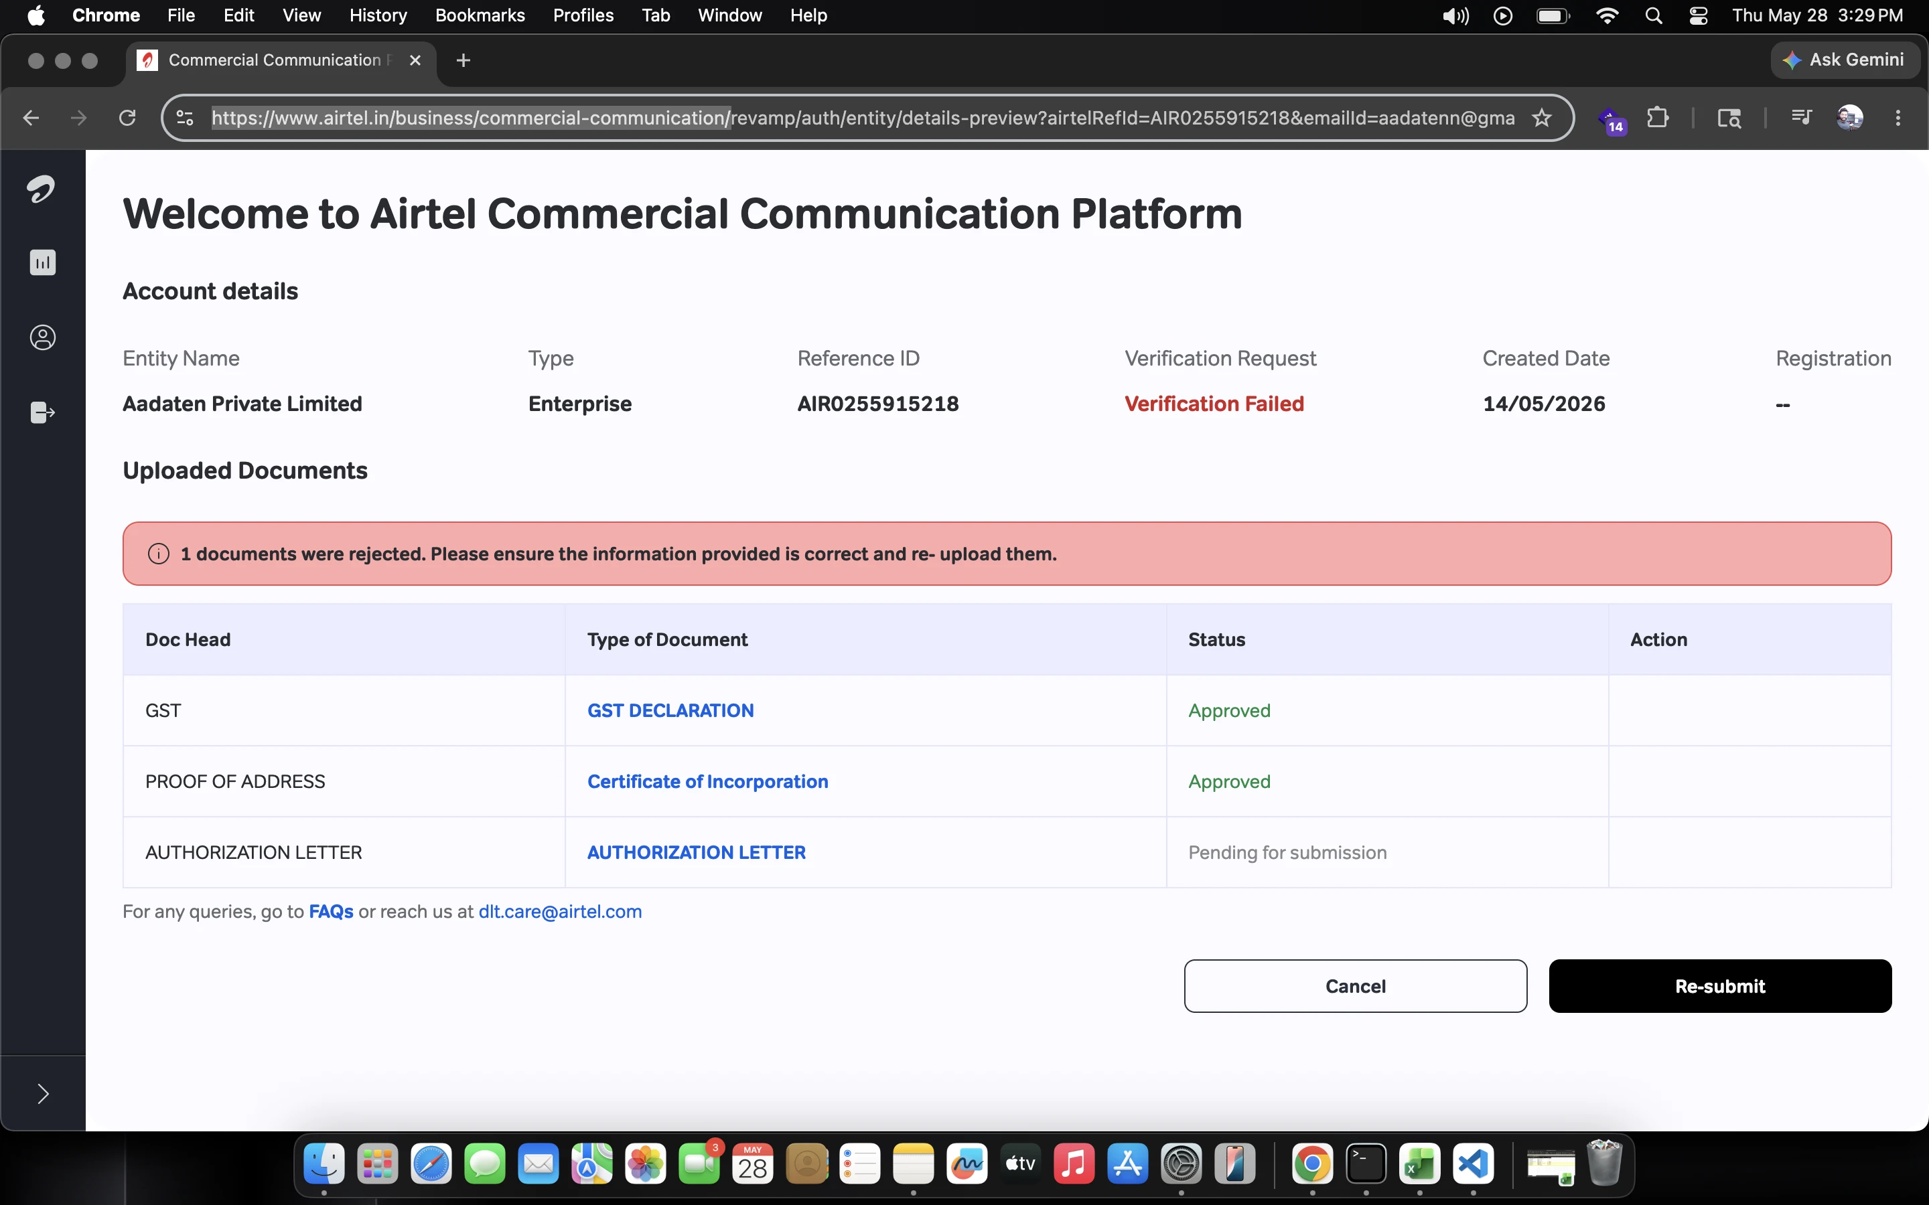
Task: Open Chrome profile avatar
Action: (x=1849, y=118)
